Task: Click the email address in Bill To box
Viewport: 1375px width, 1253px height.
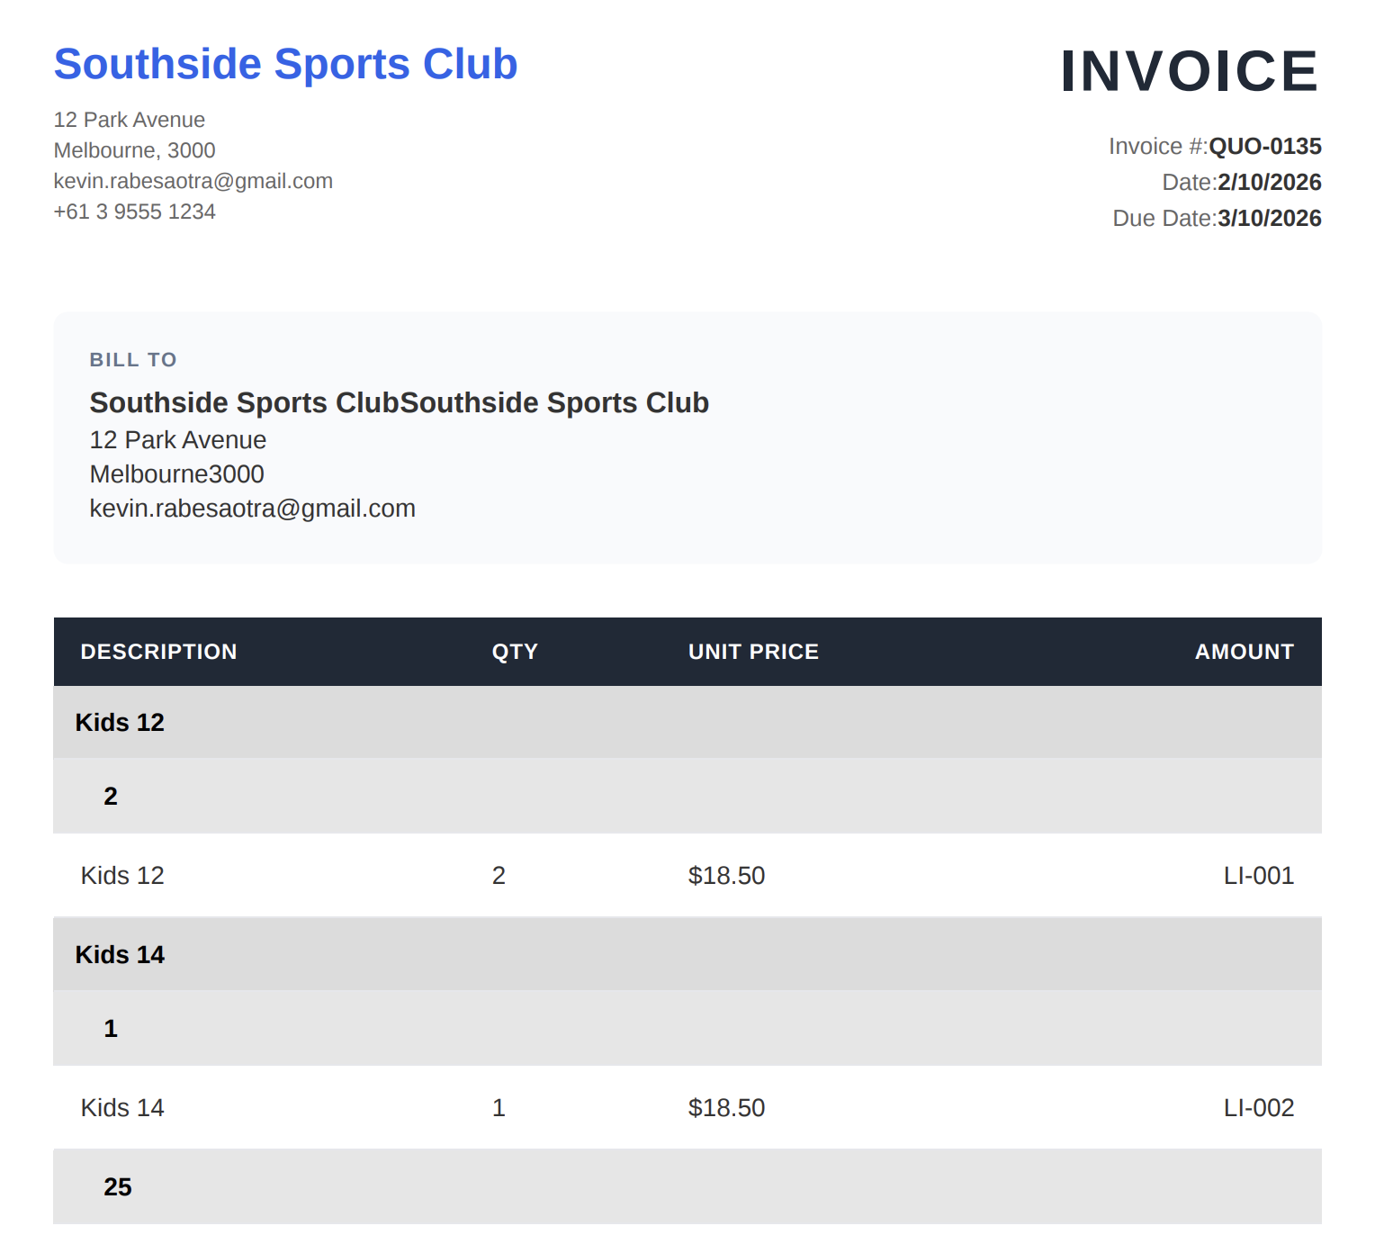Action: click(252, 509)
